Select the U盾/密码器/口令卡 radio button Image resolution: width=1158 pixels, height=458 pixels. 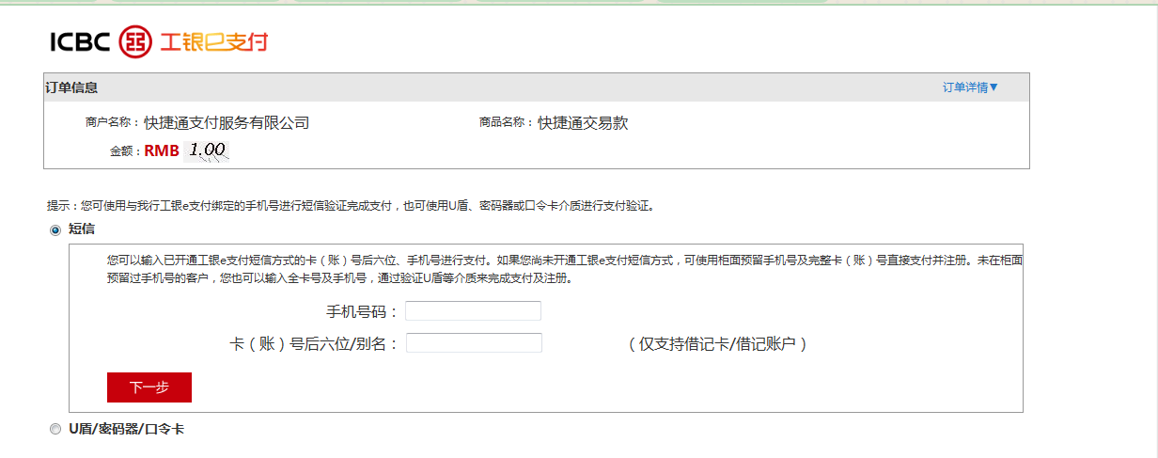pyautogui.click(x=55, y=429)
